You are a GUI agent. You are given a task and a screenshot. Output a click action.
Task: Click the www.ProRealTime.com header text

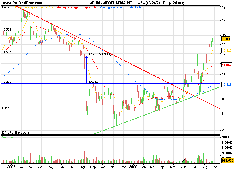23,3
